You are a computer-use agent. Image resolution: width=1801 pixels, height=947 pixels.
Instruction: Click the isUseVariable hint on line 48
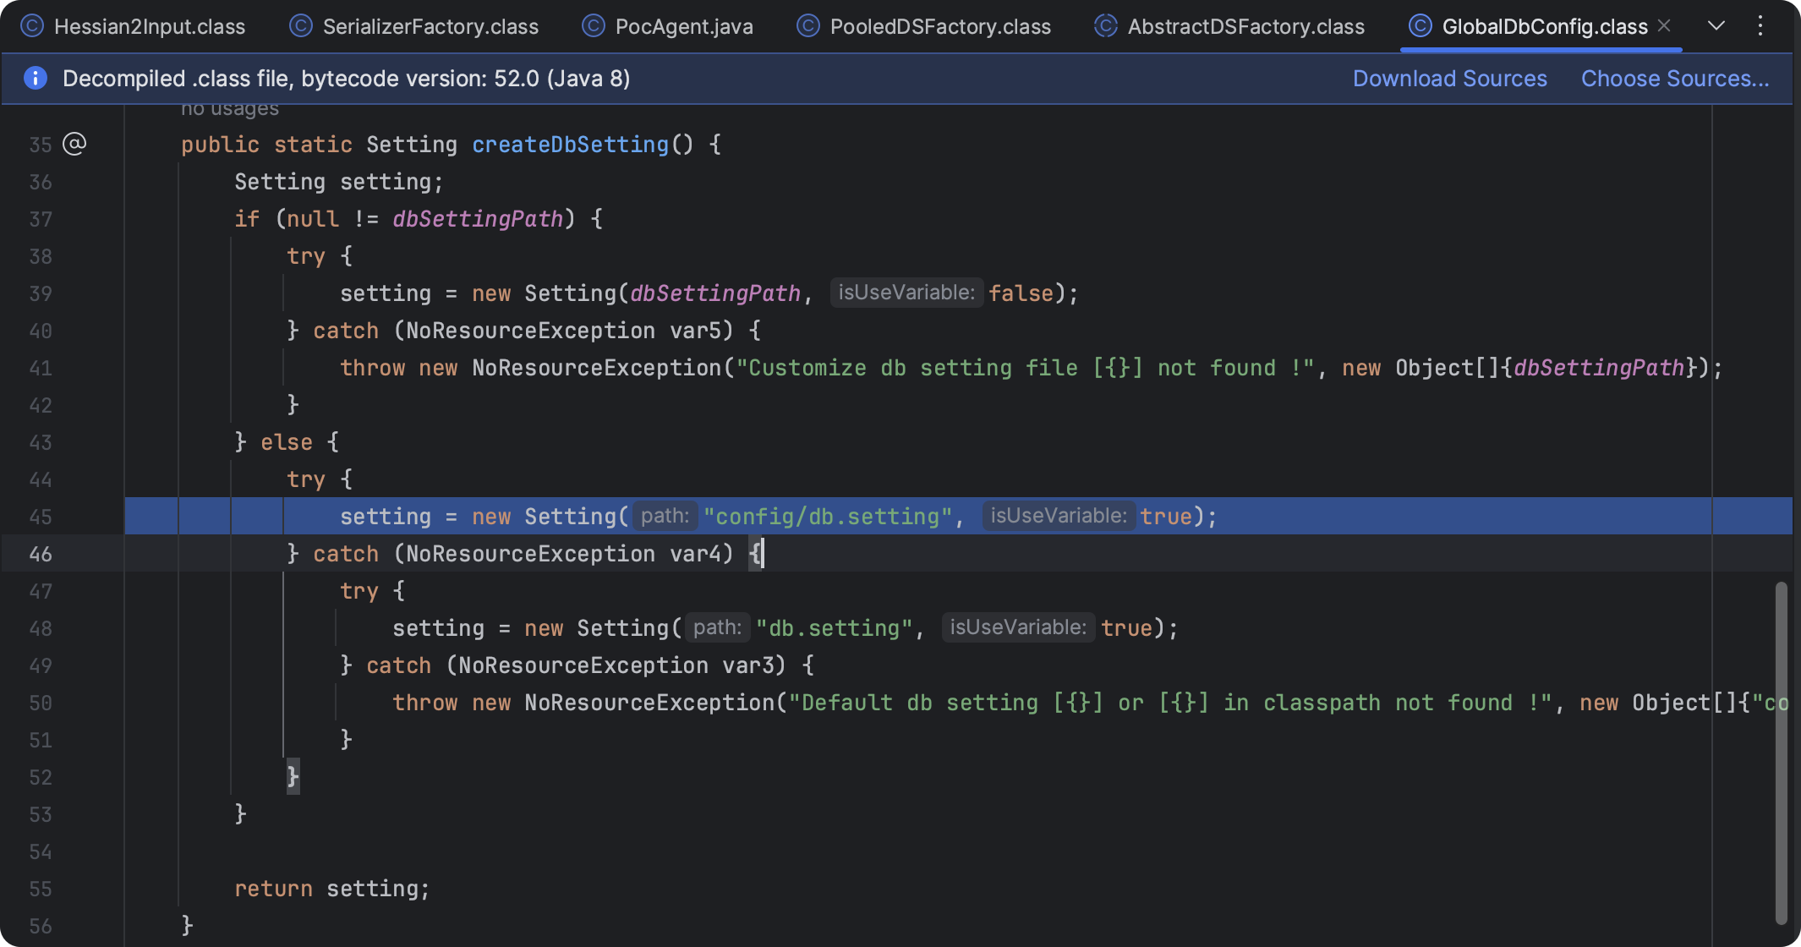[x=1018, y=627]
